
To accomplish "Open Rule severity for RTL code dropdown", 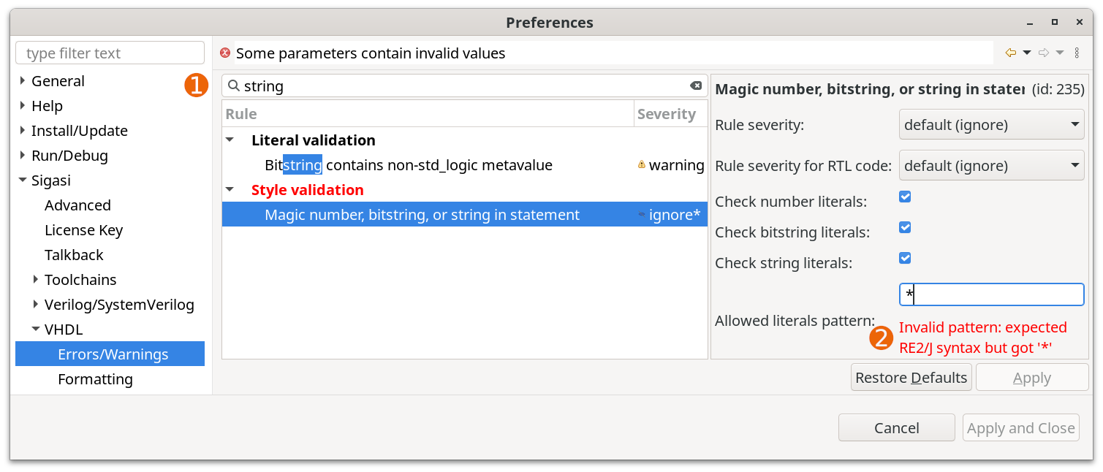I will point(992,166).
